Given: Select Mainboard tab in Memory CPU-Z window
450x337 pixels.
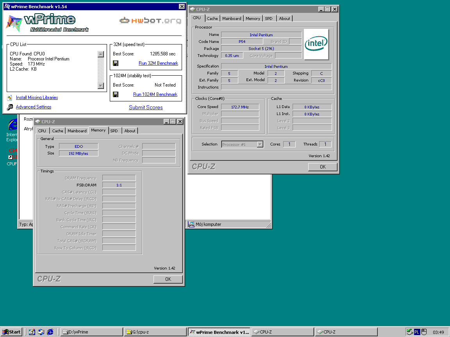Looking at the screenshot, I should [x=77, y=131].
